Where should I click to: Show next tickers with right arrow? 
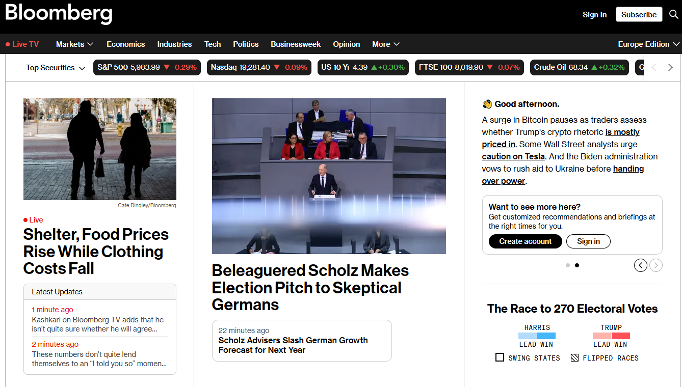click(x=670, y=68)
